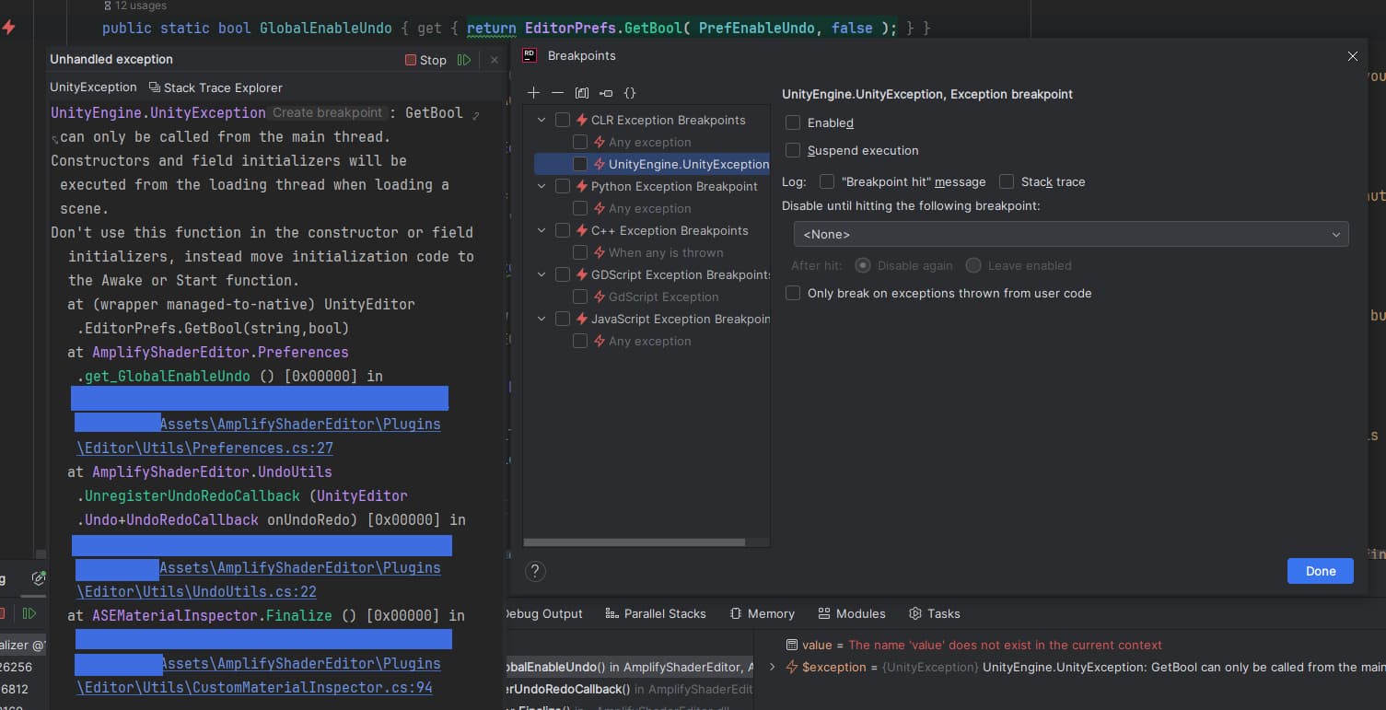Click the Stack Trace Explorer icon

(x=155, y=87)
